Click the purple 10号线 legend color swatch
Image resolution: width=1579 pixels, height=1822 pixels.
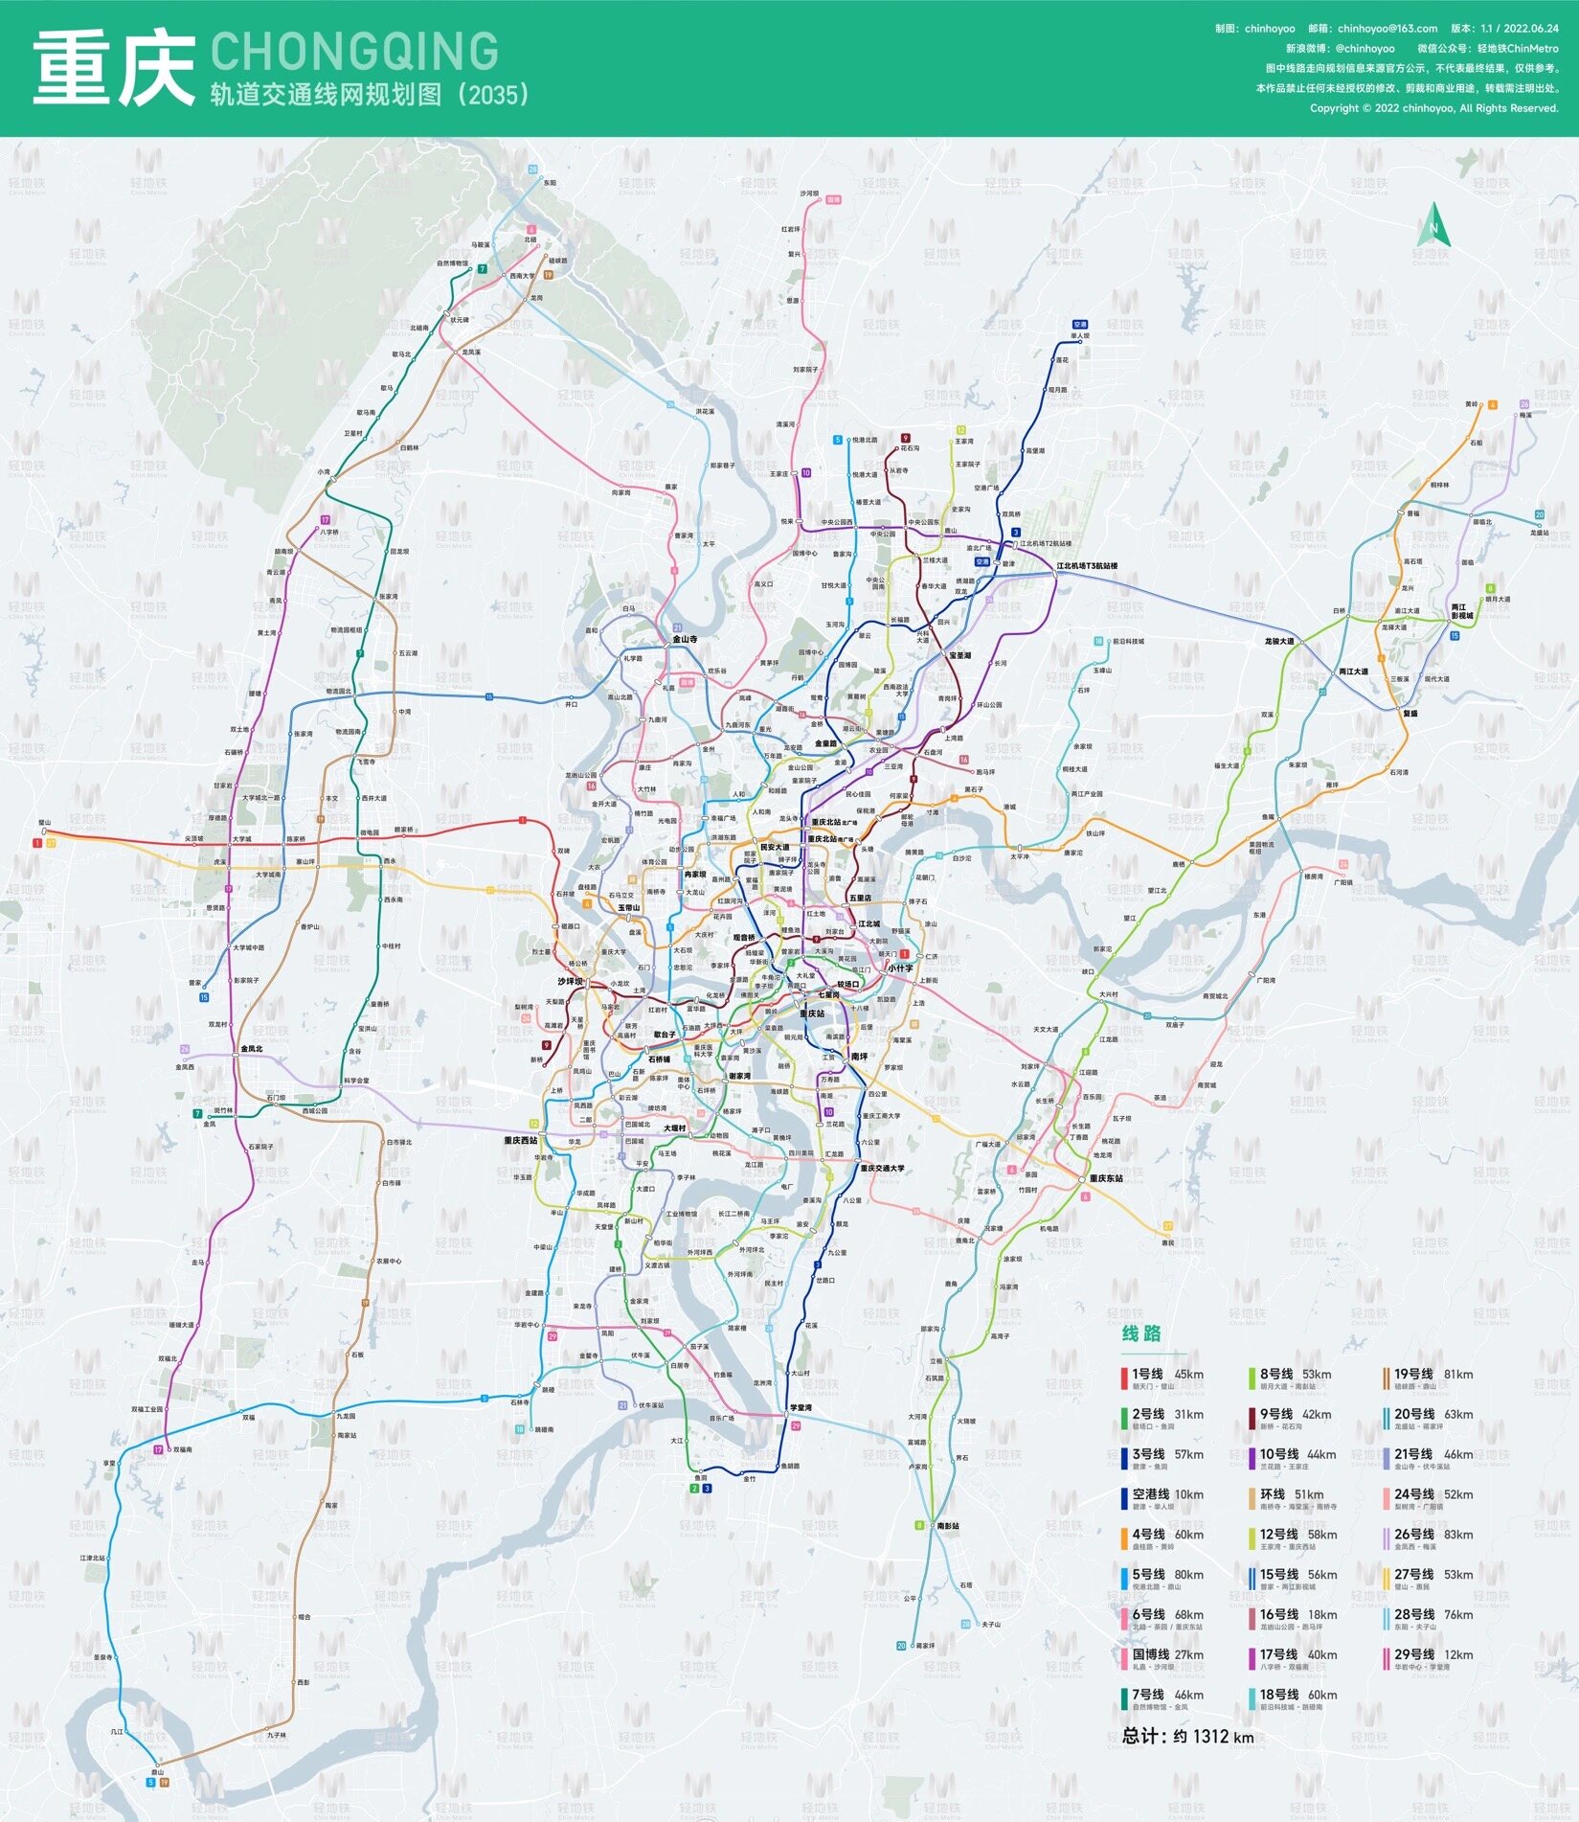tap(1251, 1459)
